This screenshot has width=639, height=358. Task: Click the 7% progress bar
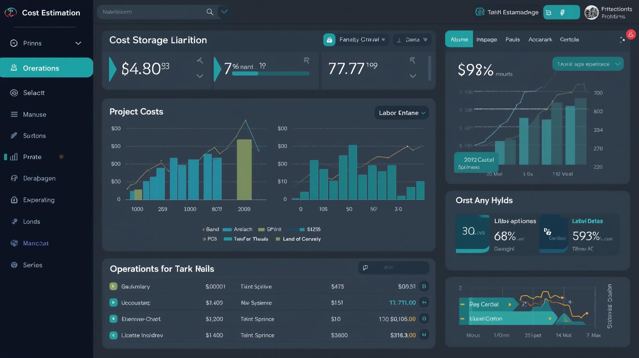[270, 74]
